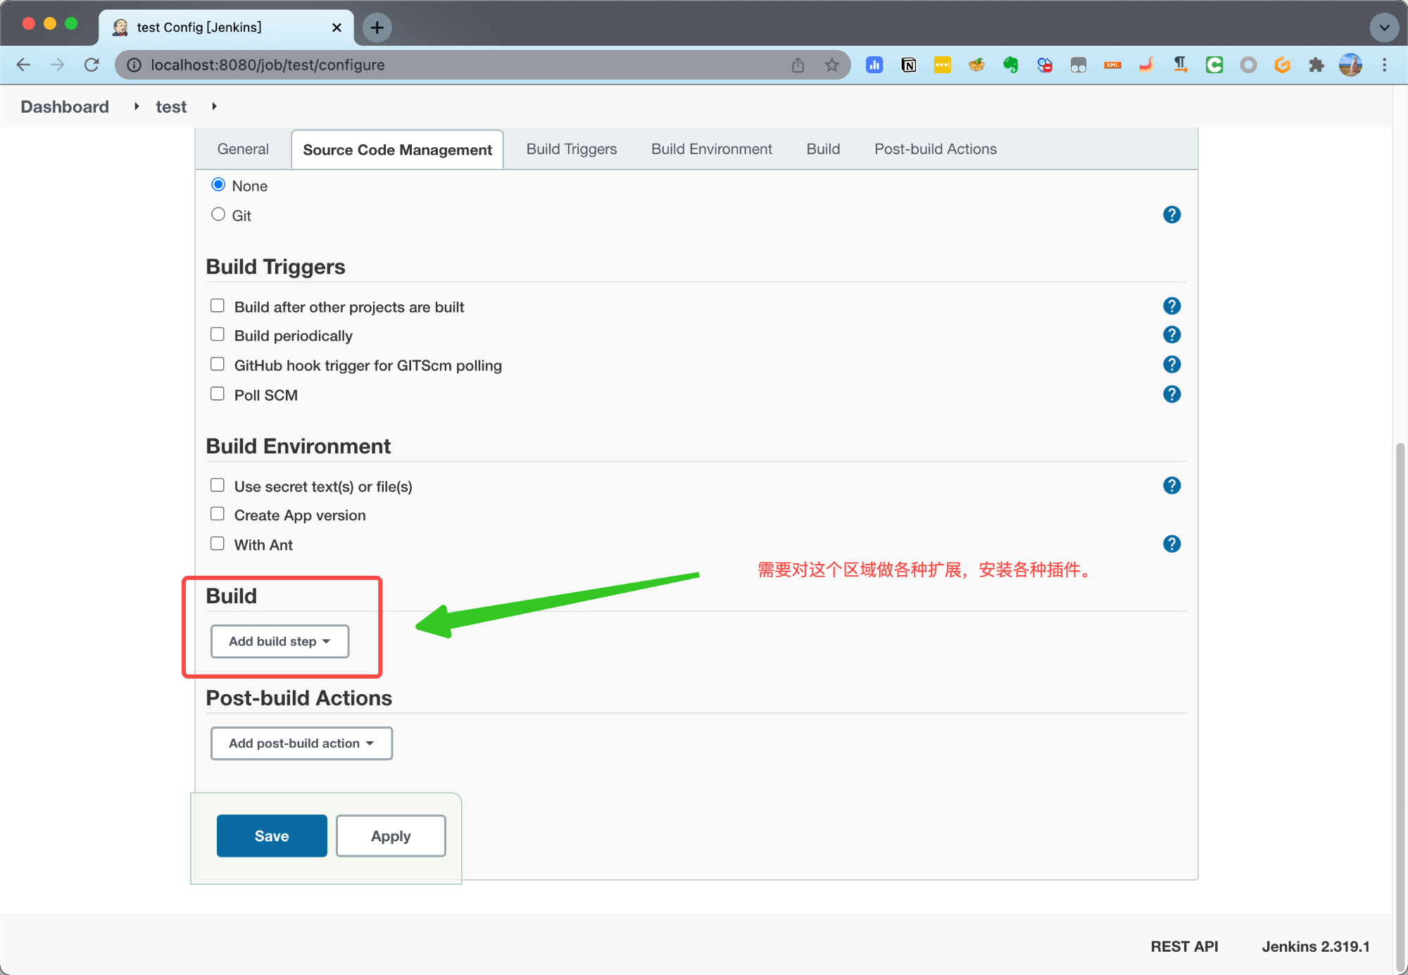
Task: Show help for Use secret text(s) option
Action: pyautogui.click(x=1171, y=486)
